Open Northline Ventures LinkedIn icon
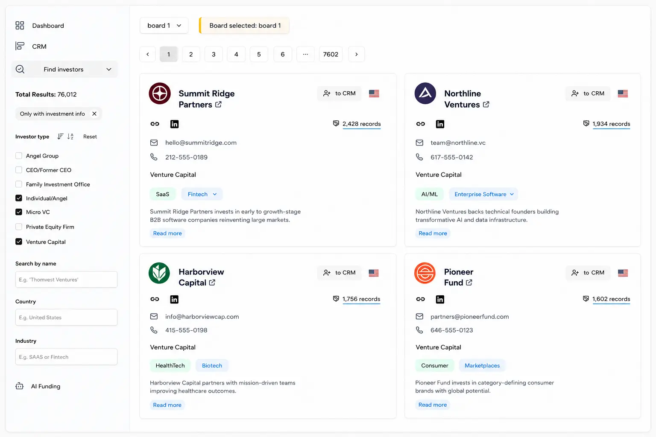The height and width of the screenshot is (437, 656). [440, 124]
